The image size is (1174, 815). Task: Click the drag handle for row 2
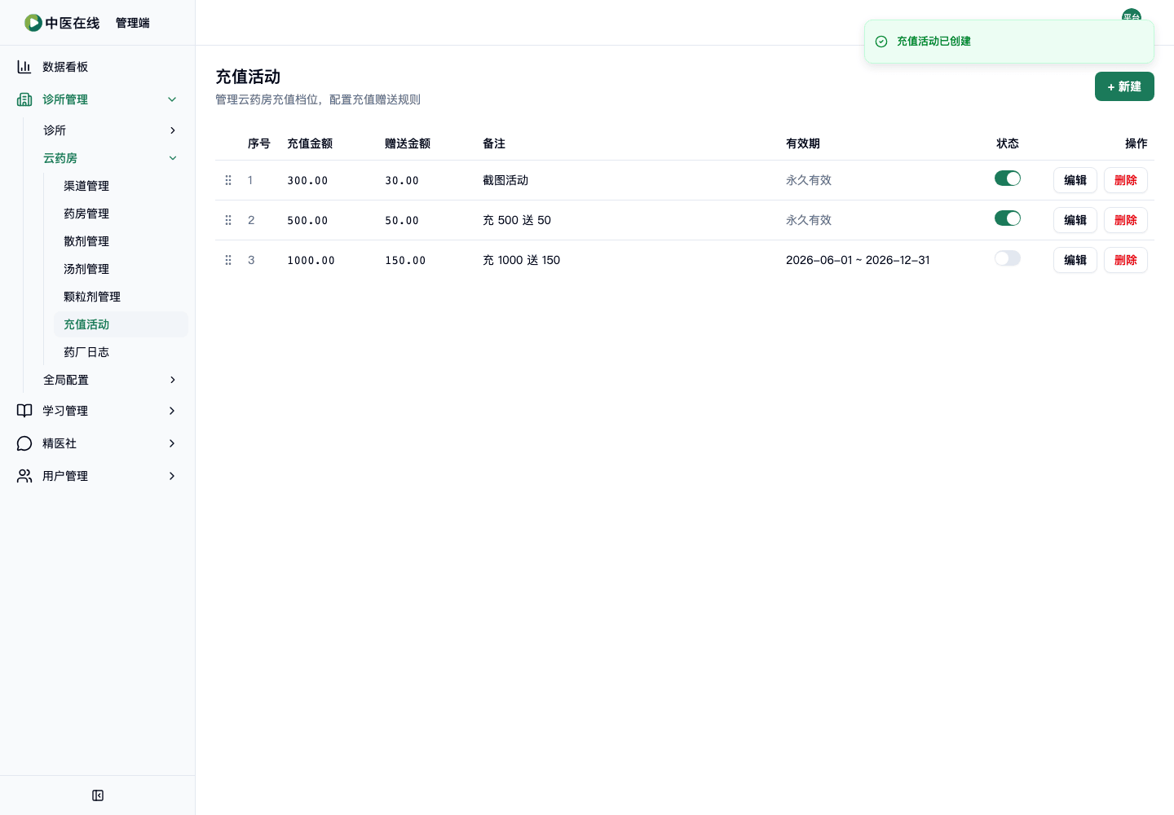point(228,220)
